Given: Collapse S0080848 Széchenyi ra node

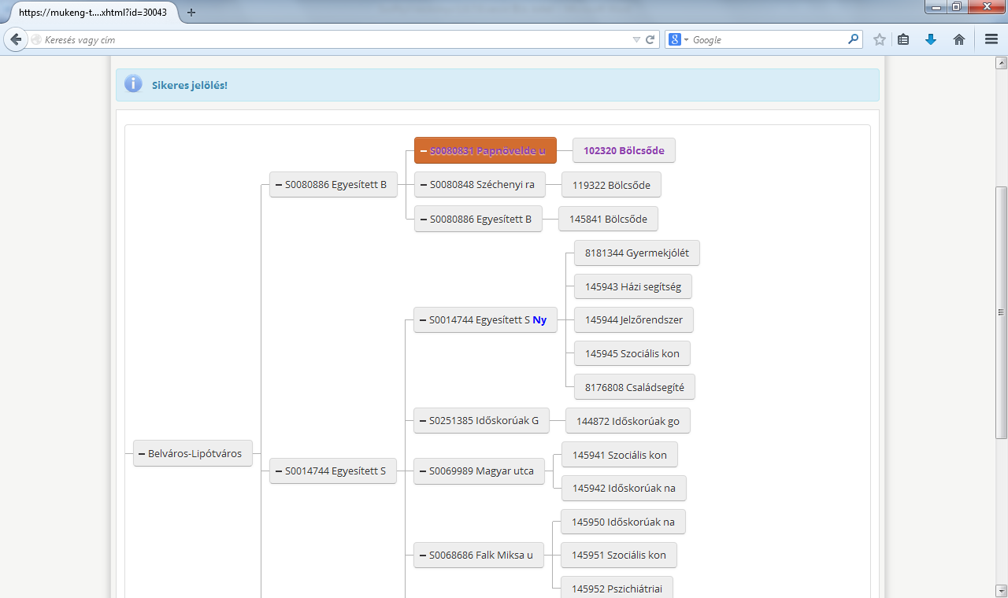Looking at the screenshot, I should [424, 185].
